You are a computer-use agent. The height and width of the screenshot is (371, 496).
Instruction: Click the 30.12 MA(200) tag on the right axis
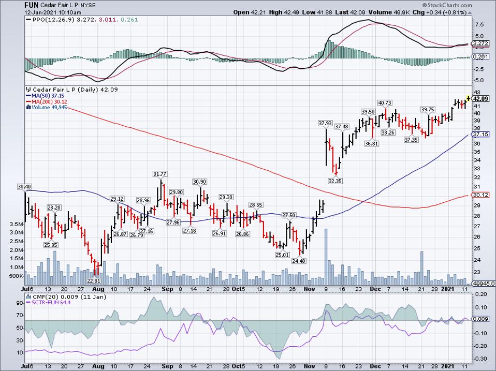[480, 195]
